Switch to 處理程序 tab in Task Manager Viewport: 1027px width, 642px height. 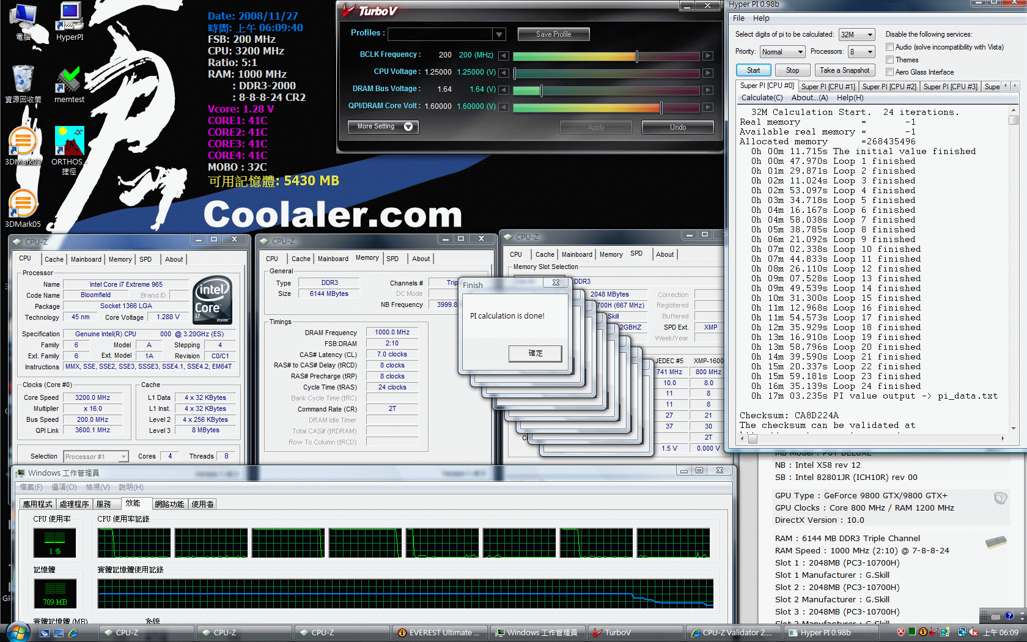(75, 504)
